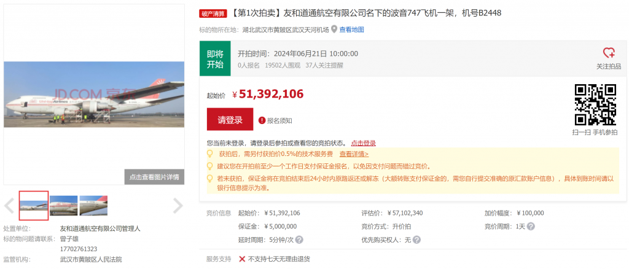
Task: Show next thumbnails with right arrow
Action: (178, 206)
